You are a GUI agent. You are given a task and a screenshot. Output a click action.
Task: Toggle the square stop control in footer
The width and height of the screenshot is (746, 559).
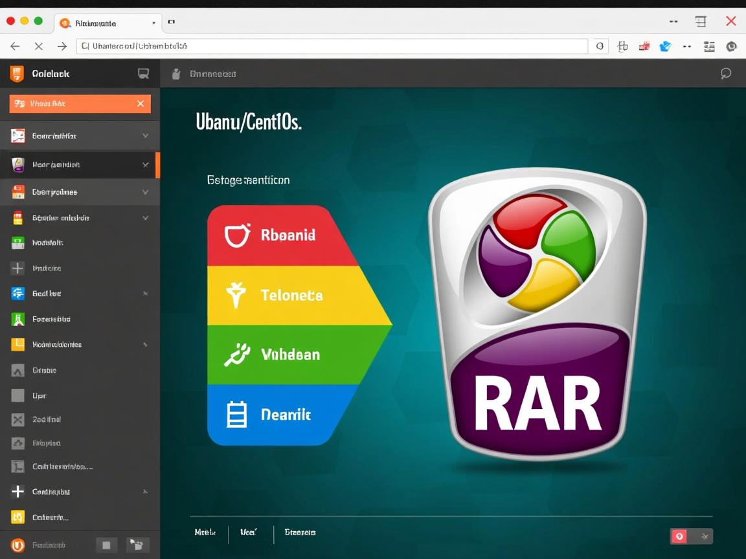pos(106,545)
